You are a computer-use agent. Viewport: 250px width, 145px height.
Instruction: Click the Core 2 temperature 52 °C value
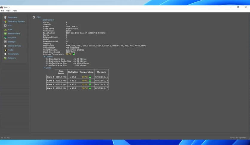point(85,84)
